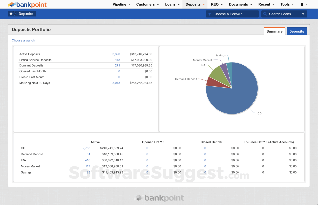Click the Deposits breadcrumb item
Image resolution: width=318 pixels, height=205 pixels.
pyautogui.click(x=26, y=14)
